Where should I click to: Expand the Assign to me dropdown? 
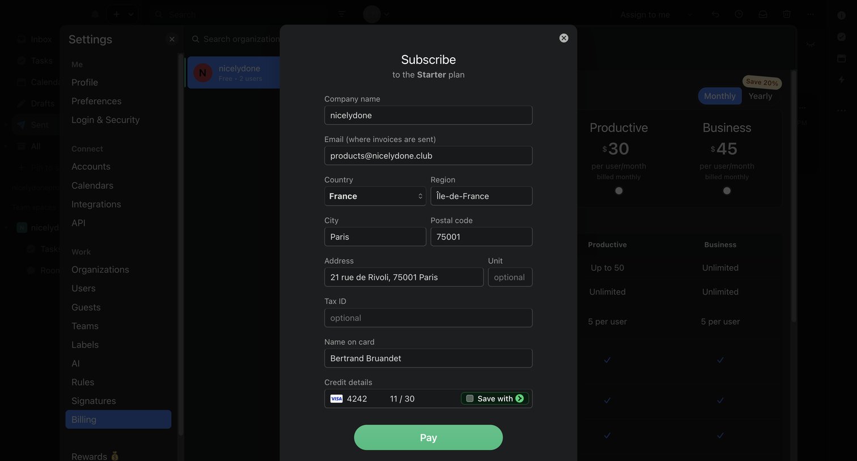click(x=690, y=15)
